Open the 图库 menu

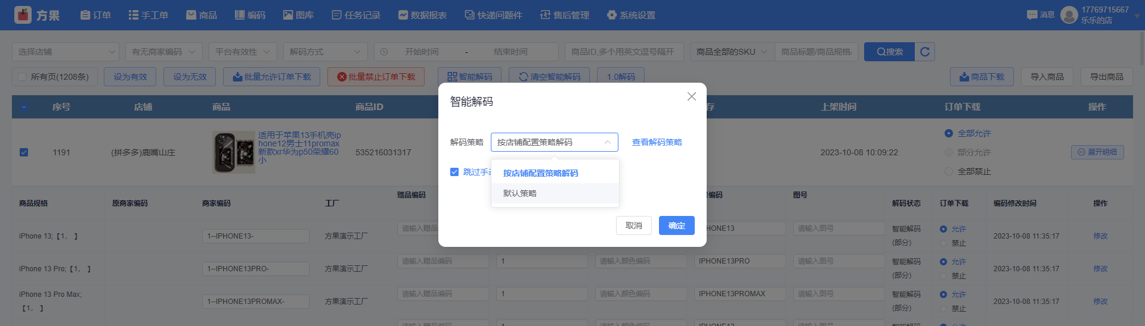coord(298,15)
